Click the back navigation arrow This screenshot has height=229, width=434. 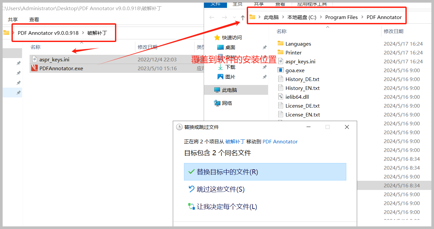pyautogui.click(x=211, y=17)
